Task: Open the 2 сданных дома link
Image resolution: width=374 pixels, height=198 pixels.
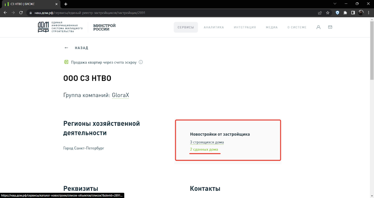Action: [204, 149]
